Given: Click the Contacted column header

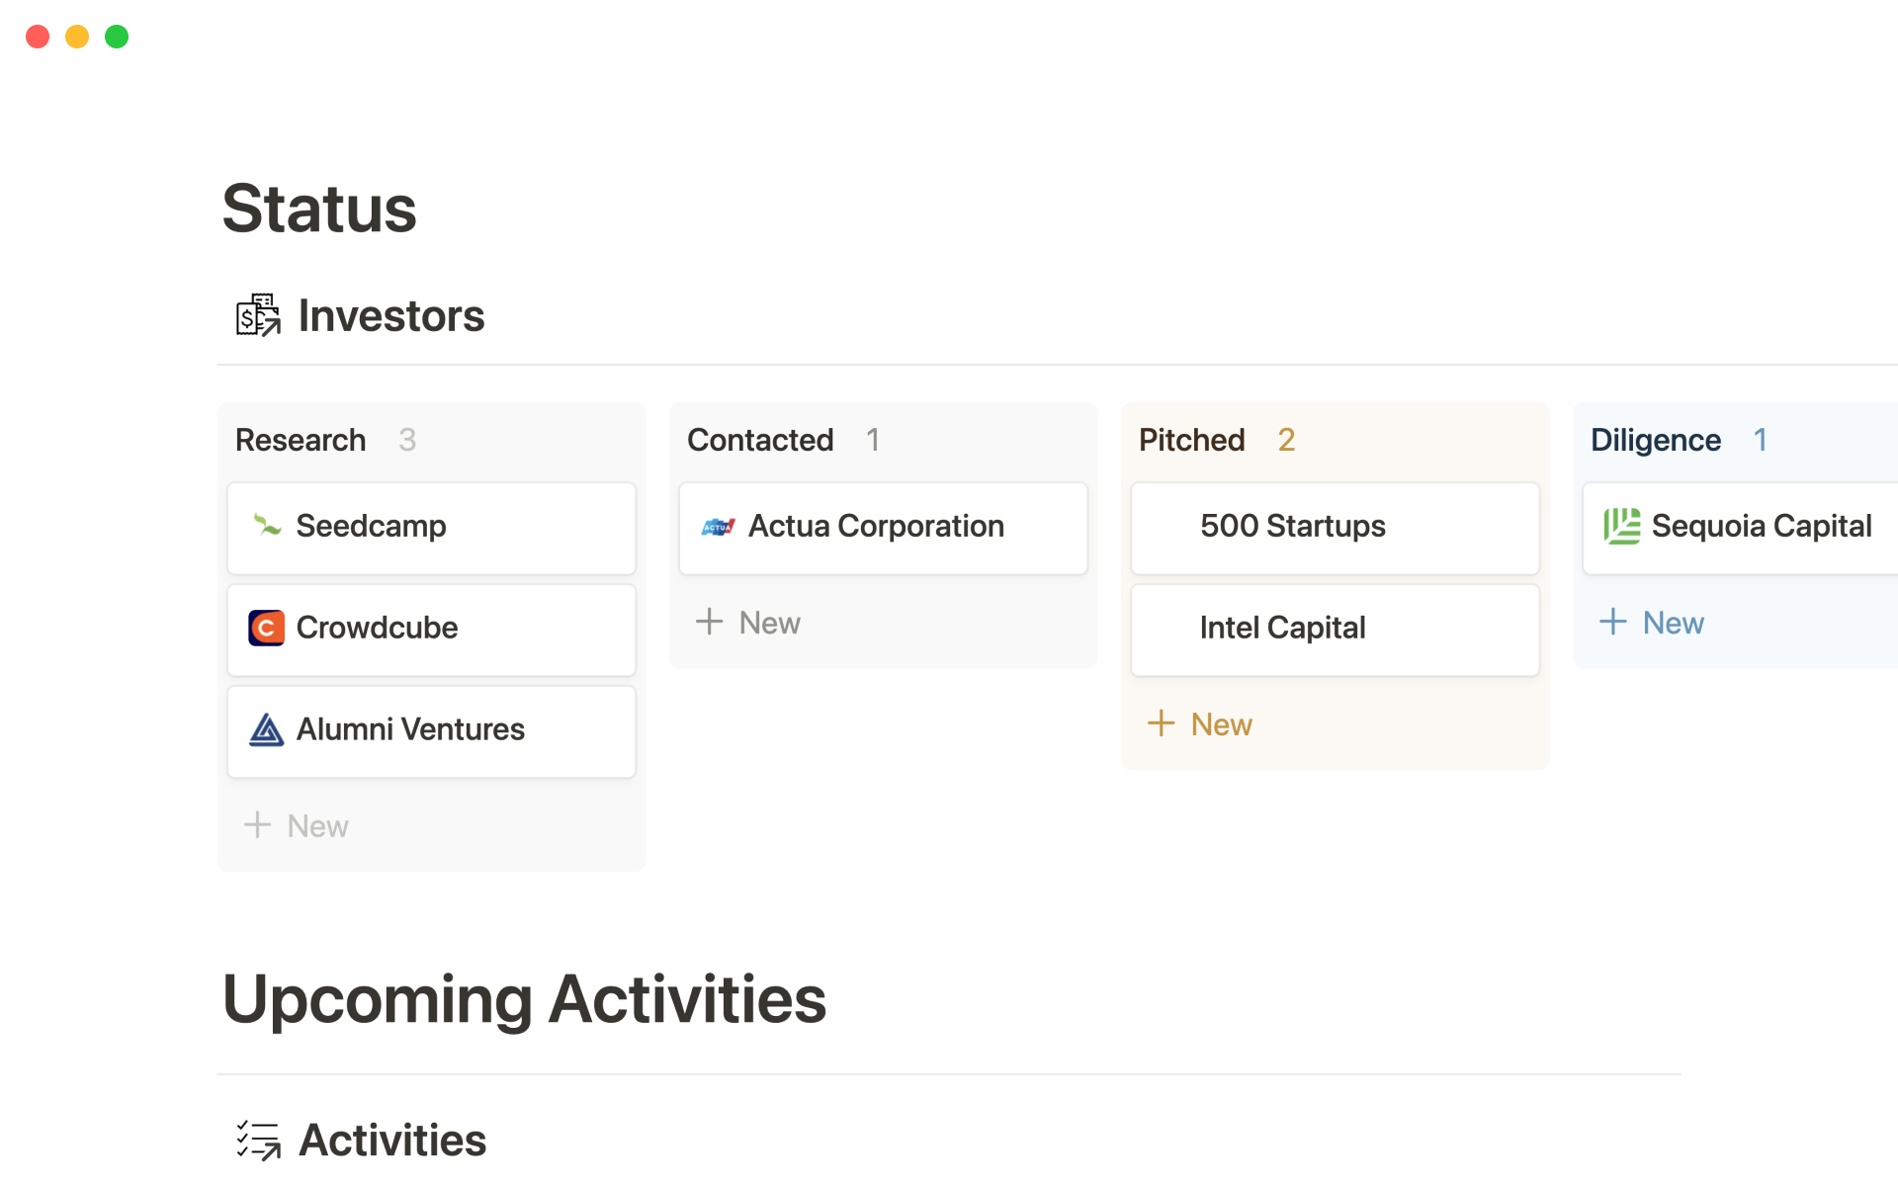Looking at the screenshot, I should point(760,440).
